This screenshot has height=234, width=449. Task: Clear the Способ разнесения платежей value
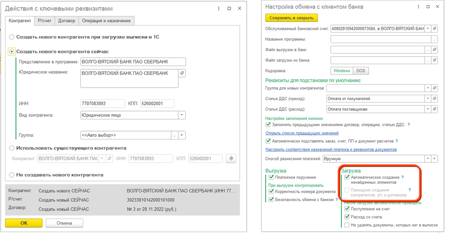pos(435,159)
